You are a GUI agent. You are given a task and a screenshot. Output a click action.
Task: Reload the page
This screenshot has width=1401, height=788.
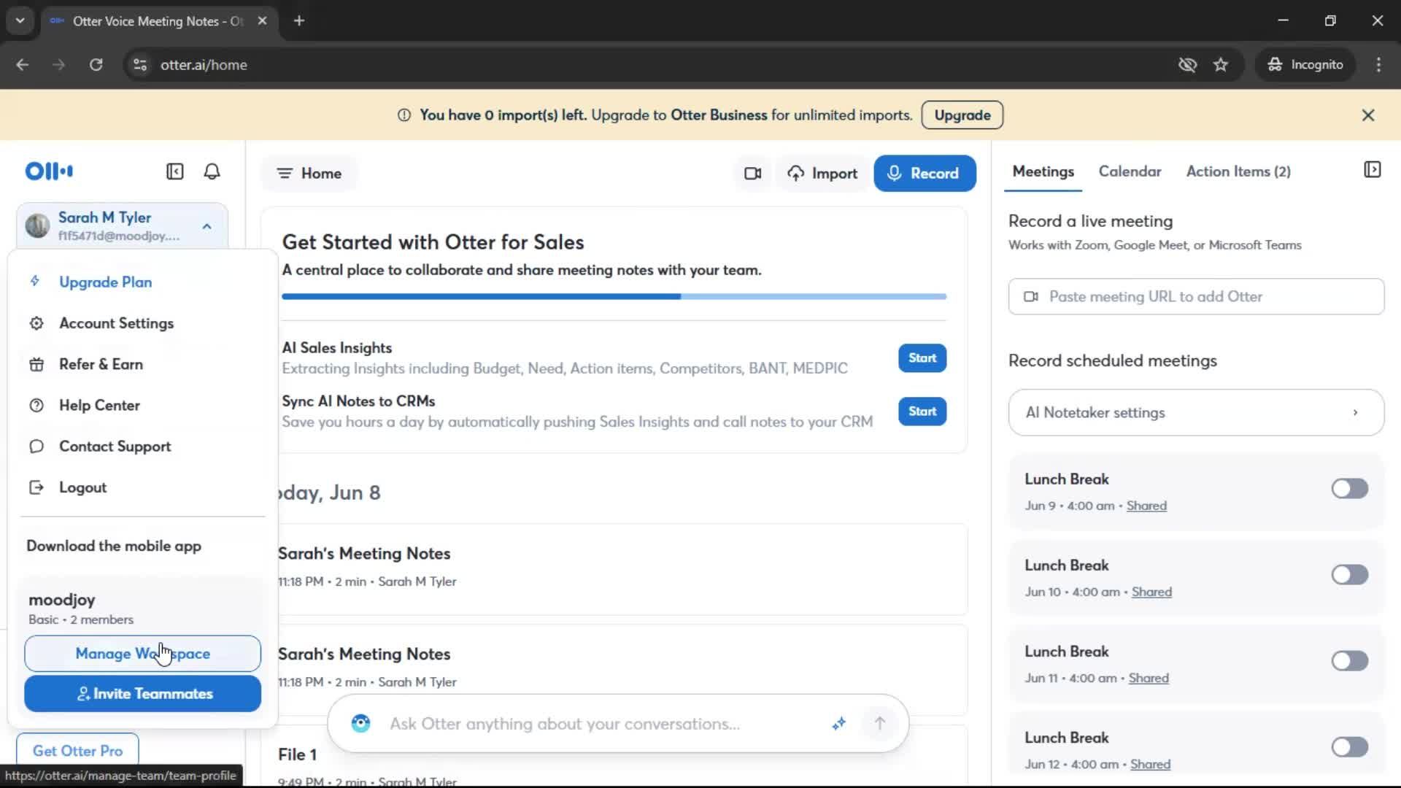96,65
